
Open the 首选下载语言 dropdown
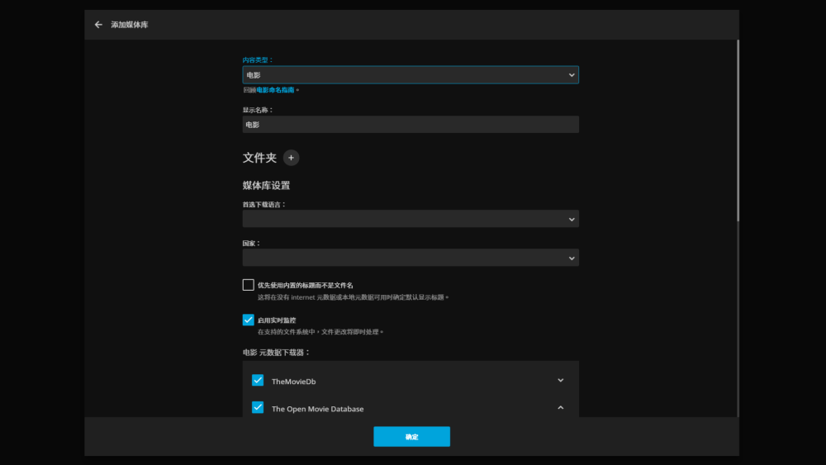pos(411,219)
